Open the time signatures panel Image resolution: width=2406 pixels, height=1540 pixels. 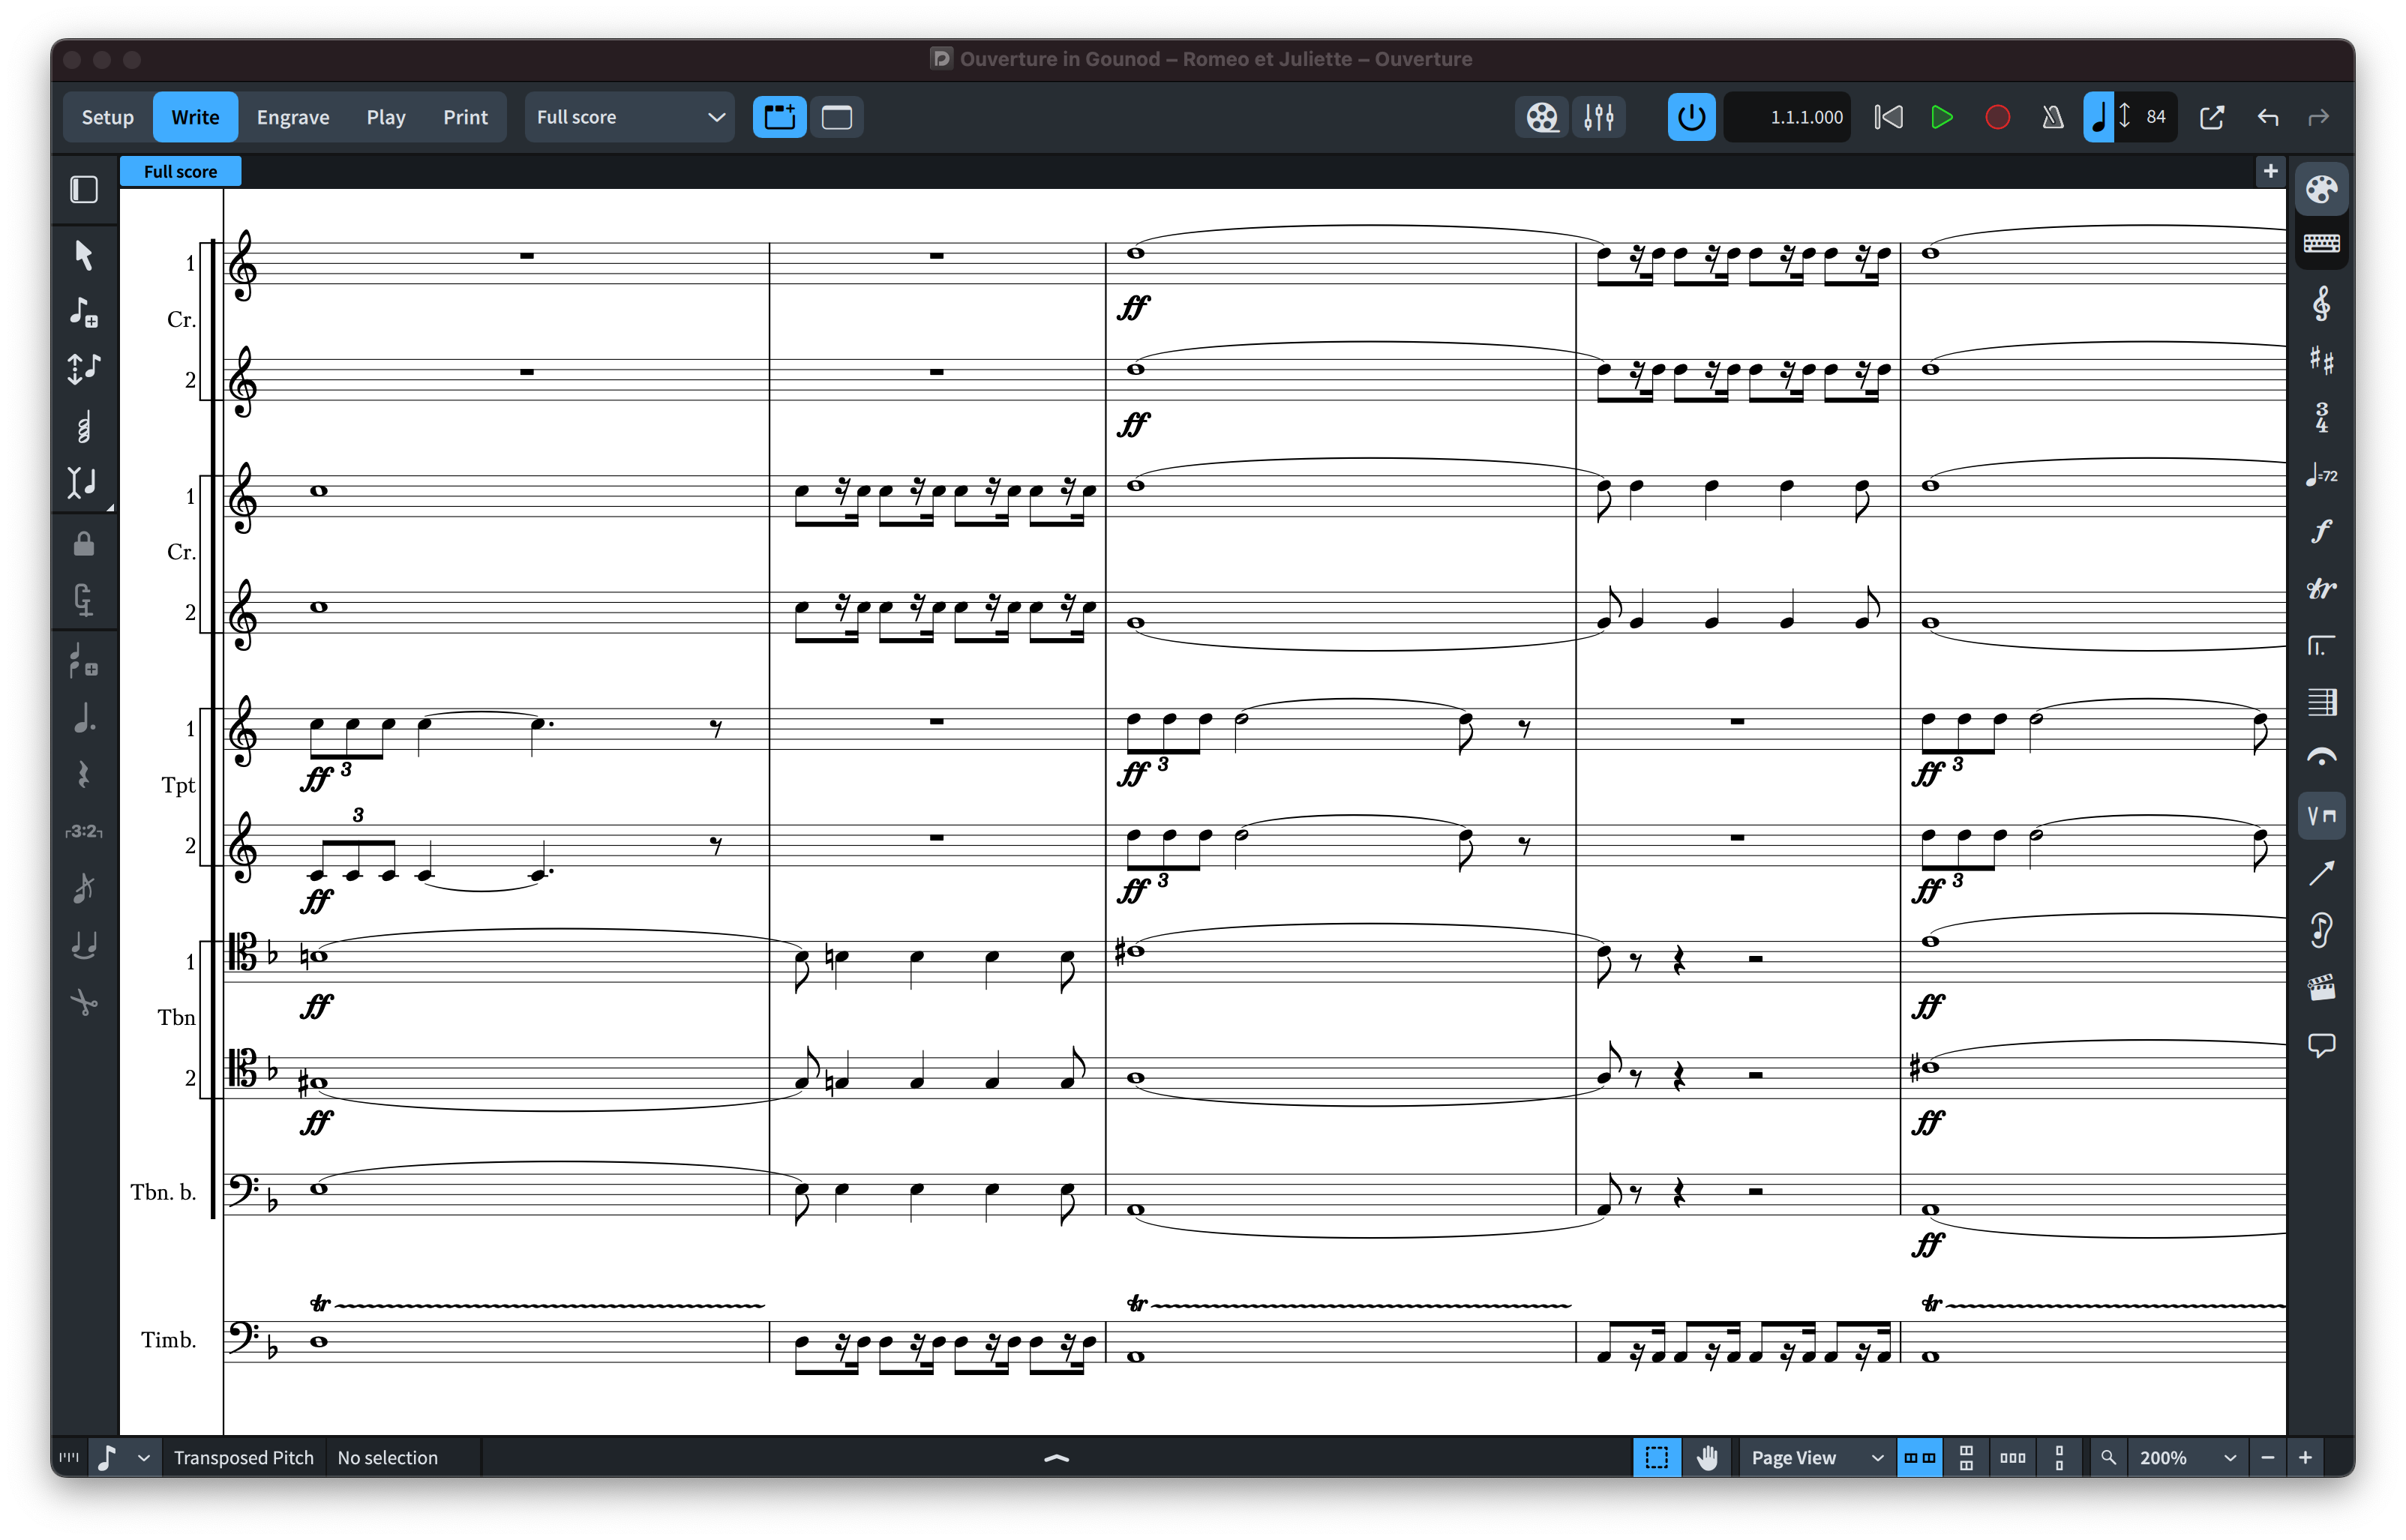coord(2321,417)
